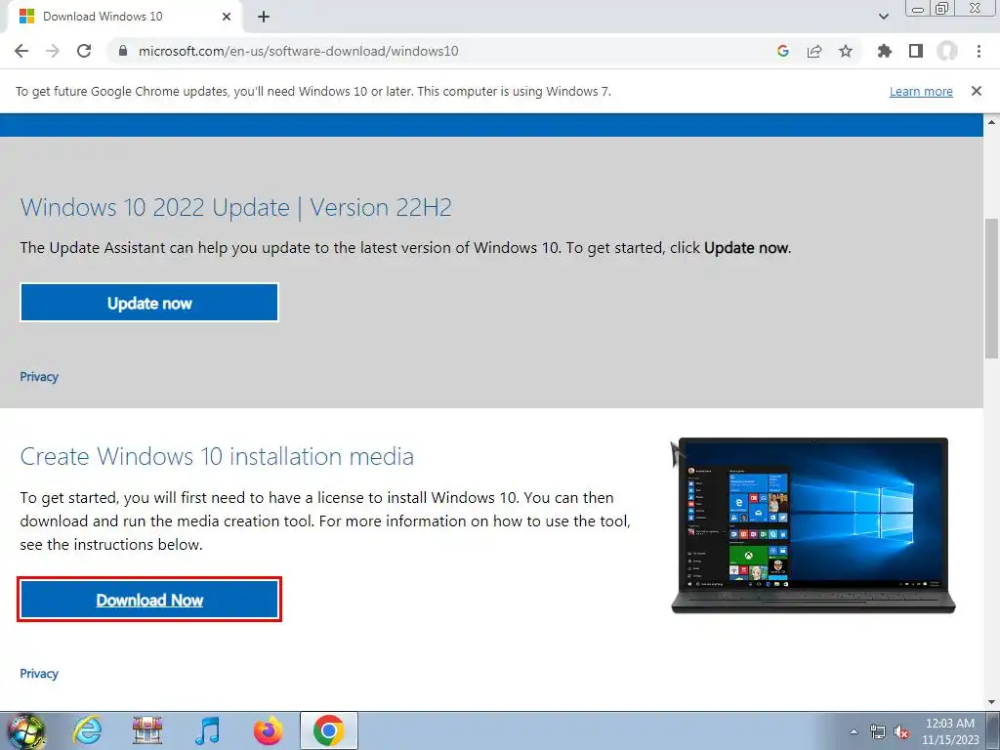Click the page scrollbar up arrow
Viewport: 1000px width, 750px height.
(992, 122)
